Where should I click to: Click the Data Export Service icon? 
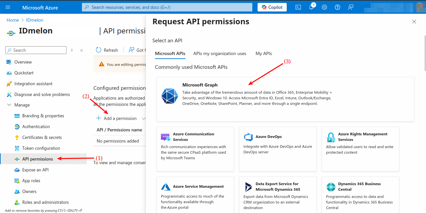tap(248, 187)
